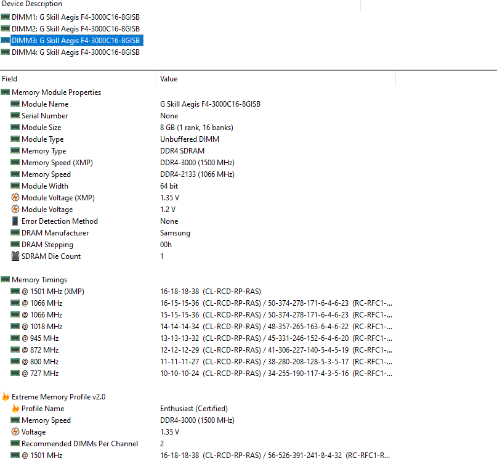Screen dimensions: 497x466
Task: Select the Enthusiast (Certified) profile value
Action: (x=194, y=409)
